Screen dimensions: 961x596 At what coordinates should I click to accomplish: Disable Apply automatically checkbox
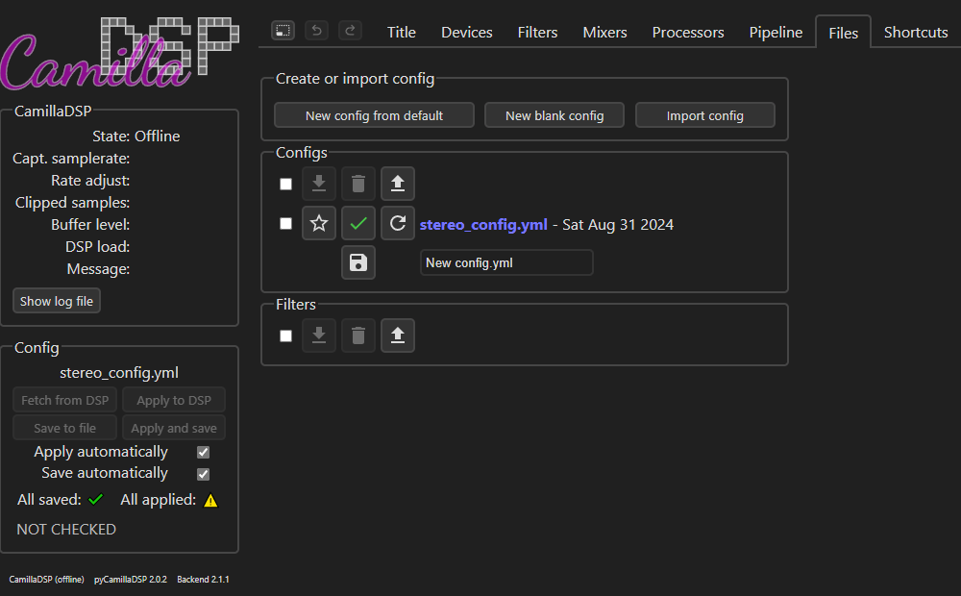point(203,452)
